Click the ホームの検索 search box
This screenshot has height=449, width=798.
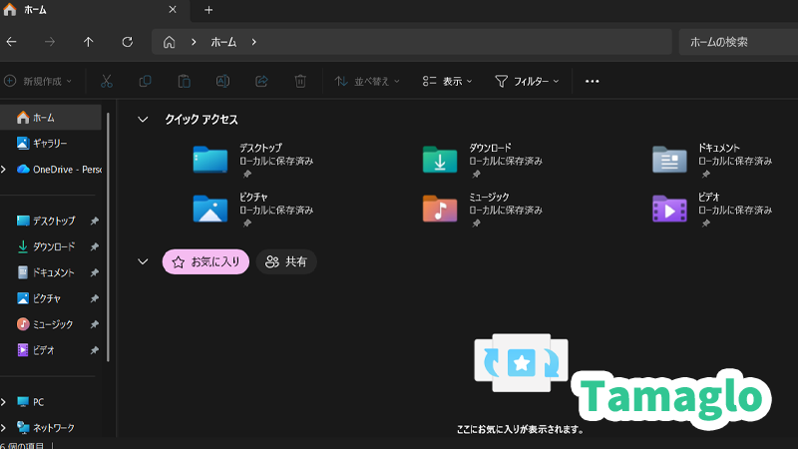click(736, 42)
